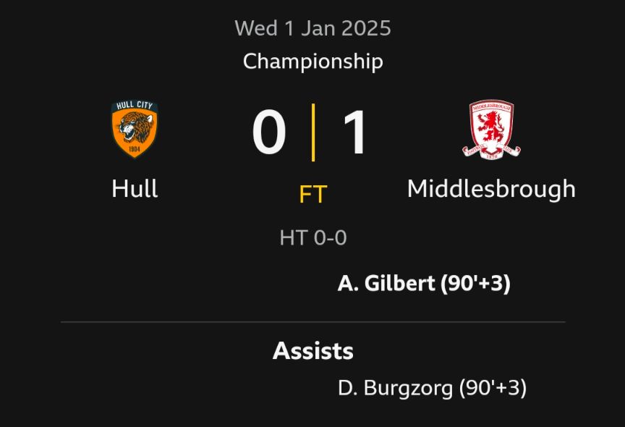
Task: Click the FT full-time status label
Action: click(313, 194)
